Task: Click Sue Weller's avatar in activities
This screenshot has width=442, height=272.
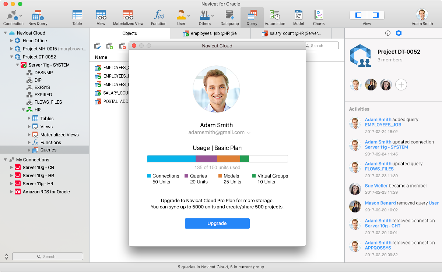Action: pos(355,189)
